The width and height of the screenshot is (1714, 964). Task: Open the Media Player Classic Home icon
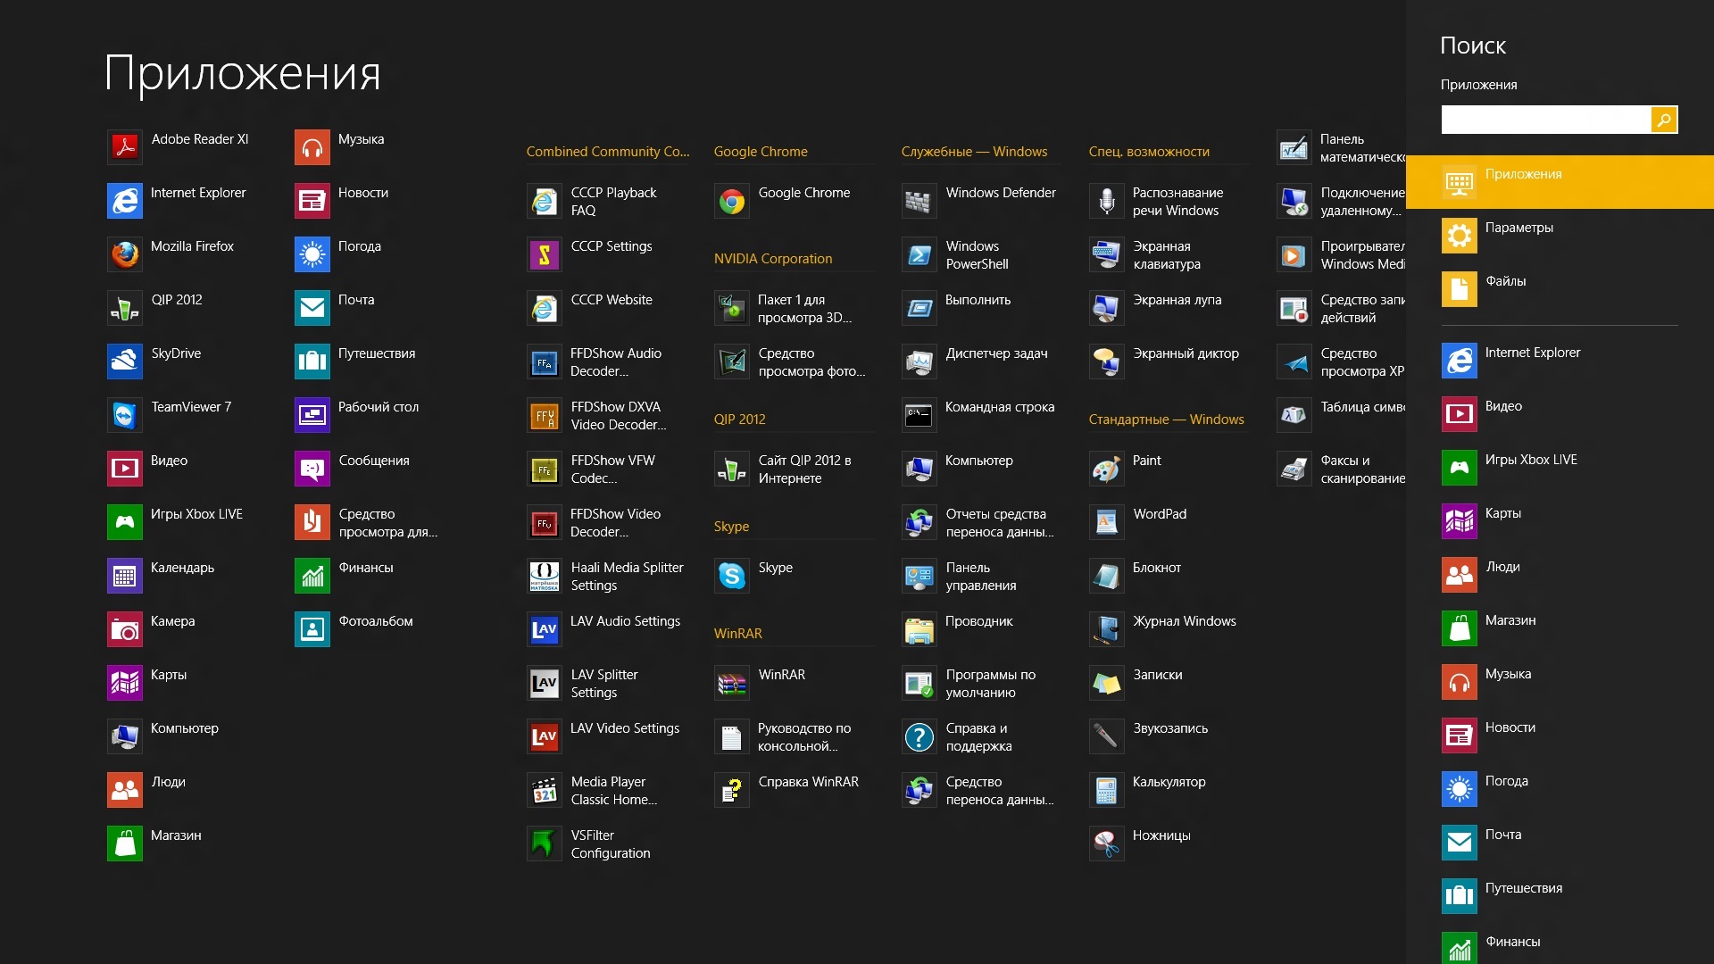click(x=545, y=790)
